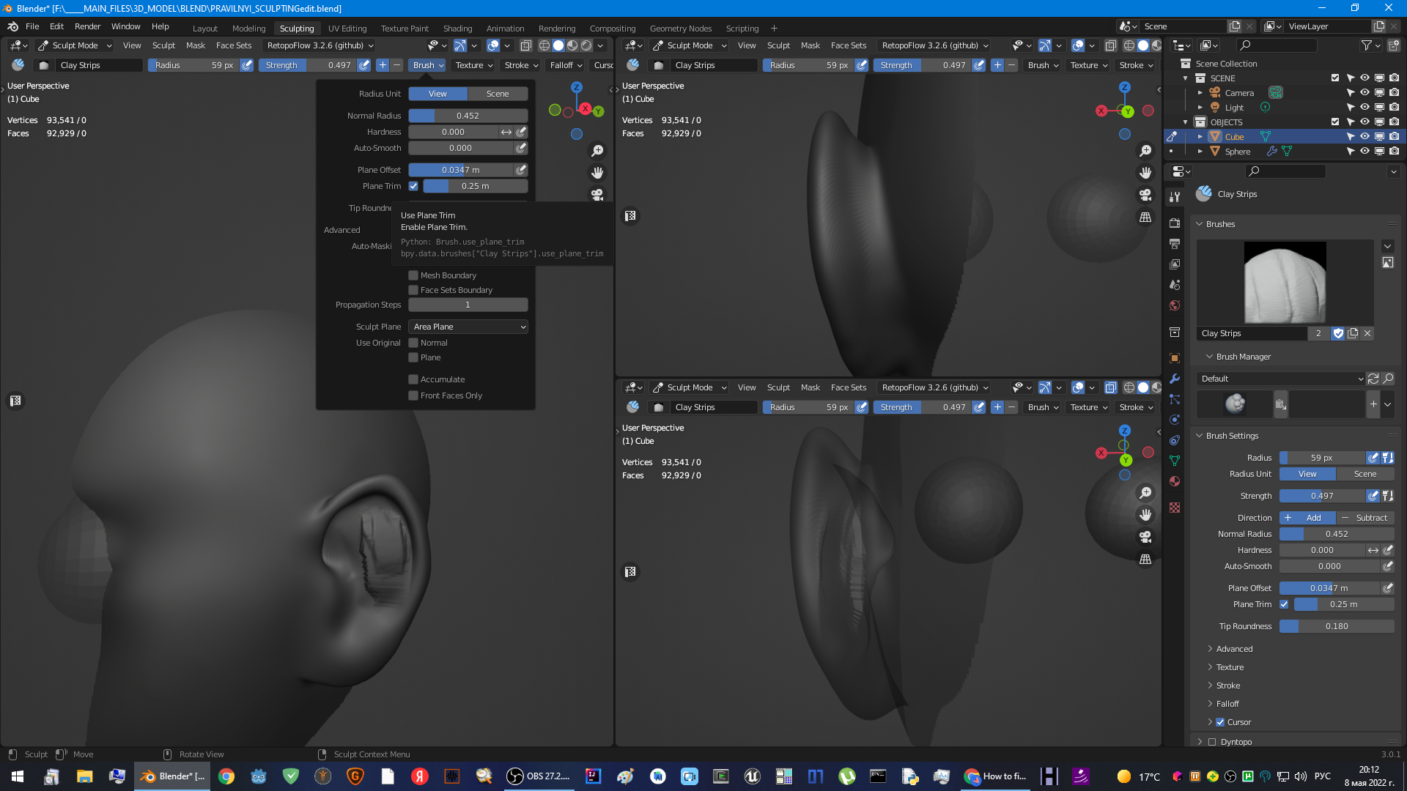1407x791 pixels.
Task: Open the Modifiers wrench properties tab
Action: [1175, 379]
